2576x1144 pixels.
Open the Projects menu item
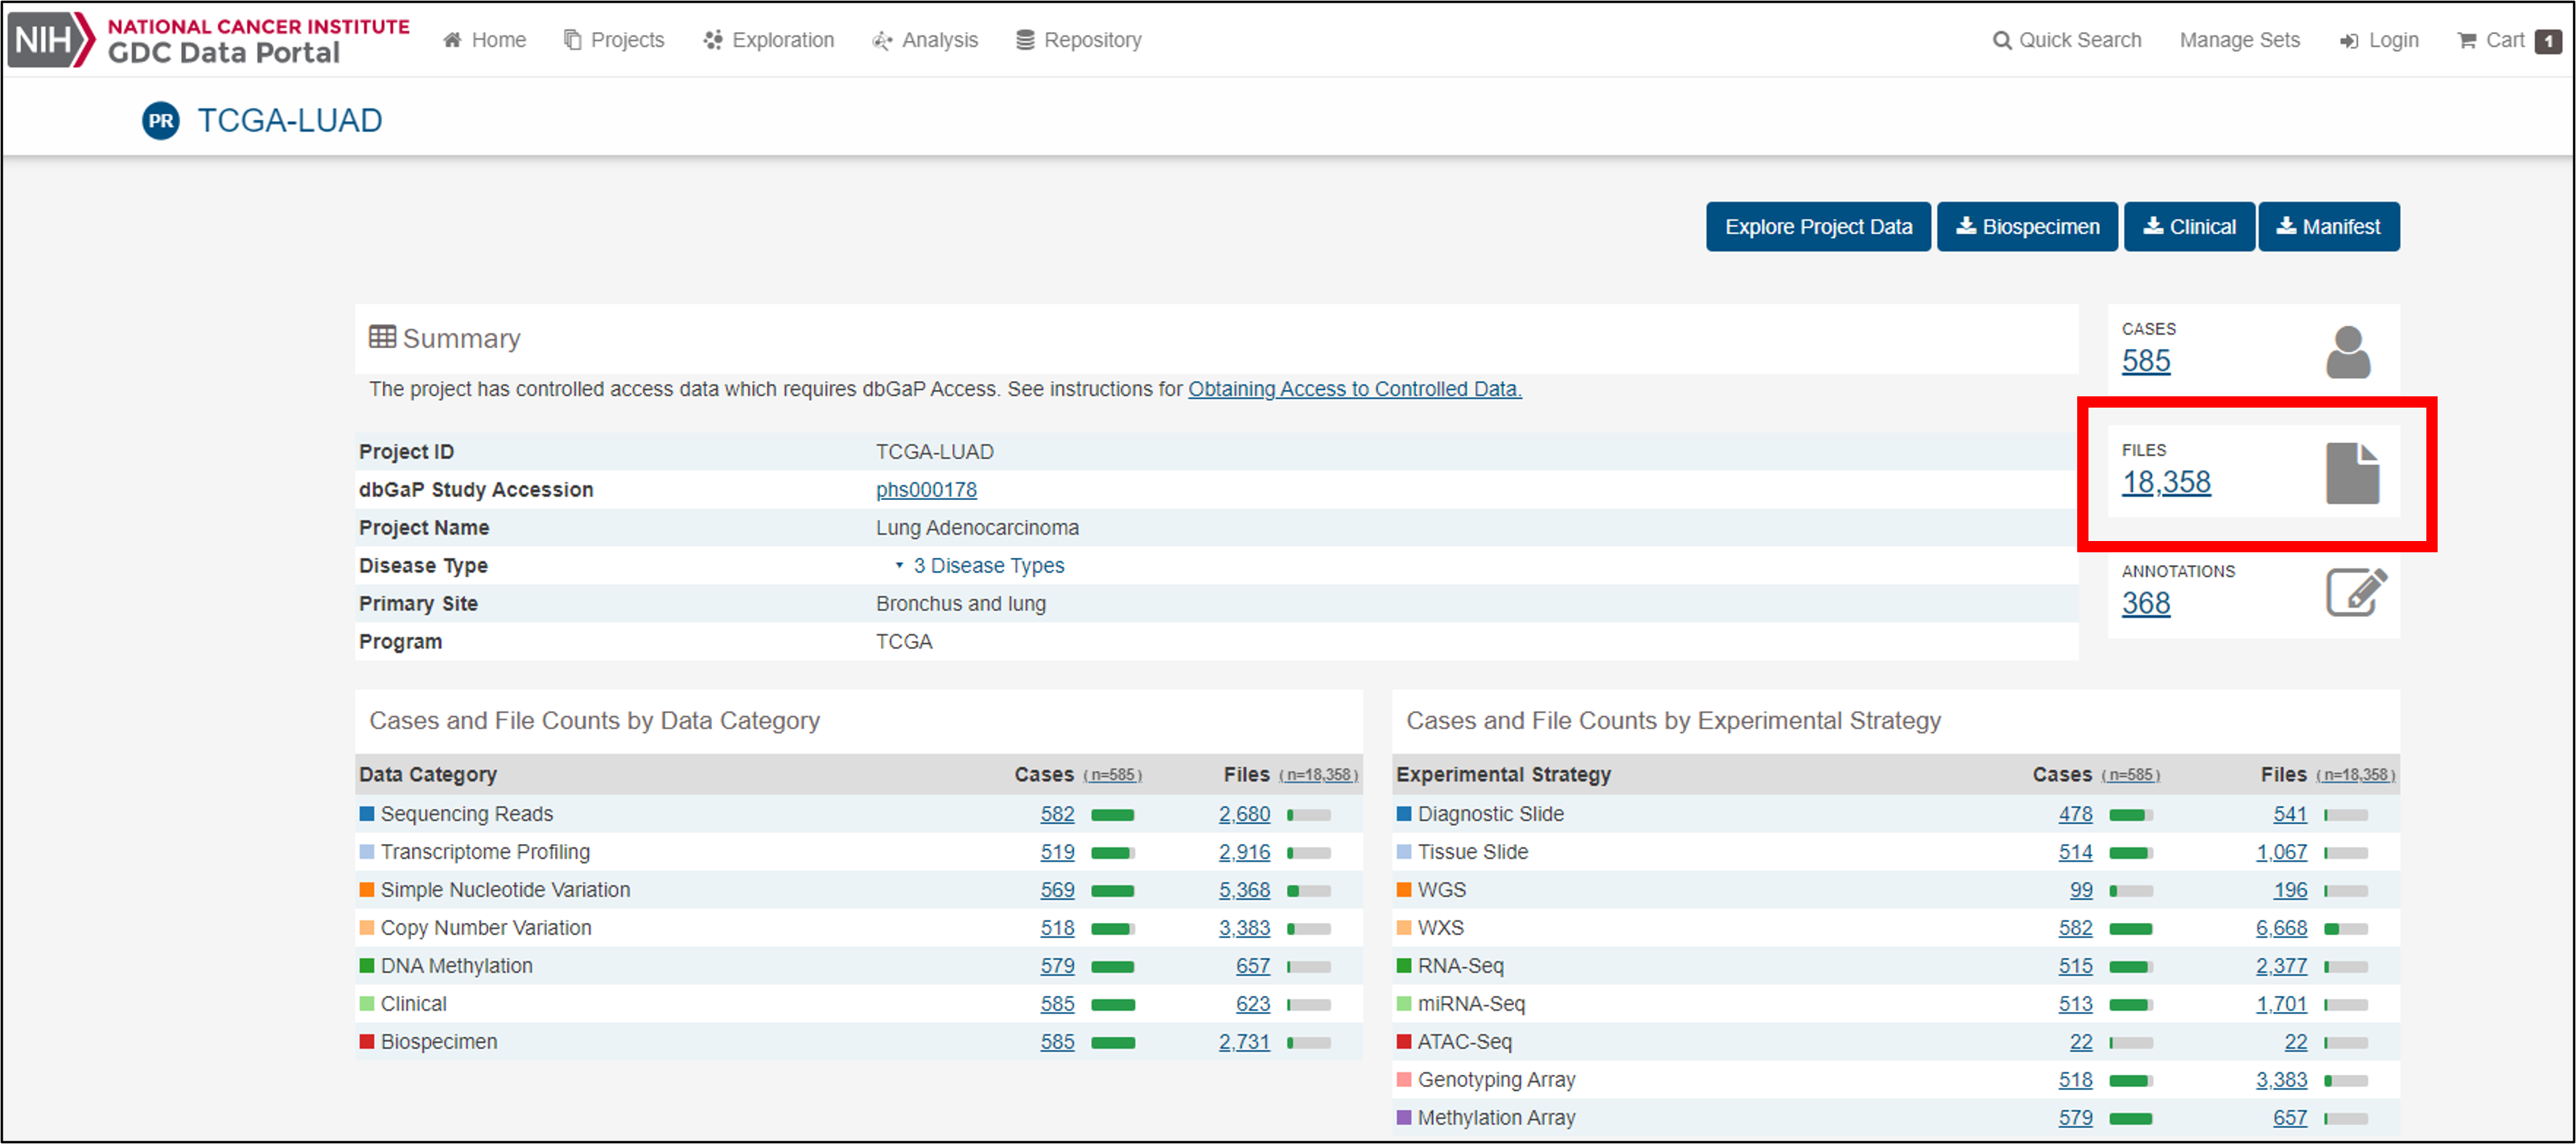(614, 40)
